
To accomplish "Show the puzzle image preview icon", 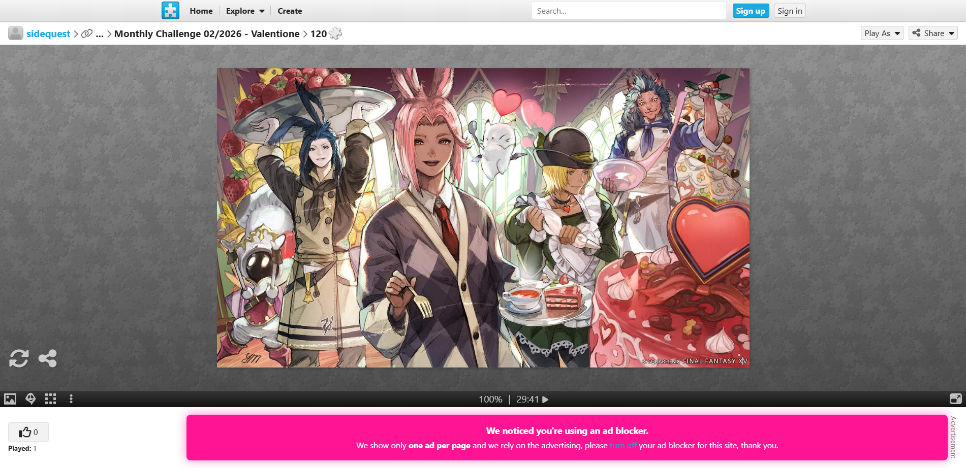I will [x=10, y=399].
